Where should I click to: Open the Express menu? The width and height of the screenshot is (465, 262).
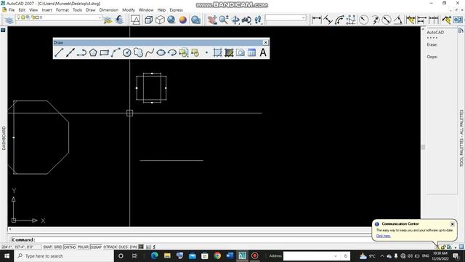[176, 9]
